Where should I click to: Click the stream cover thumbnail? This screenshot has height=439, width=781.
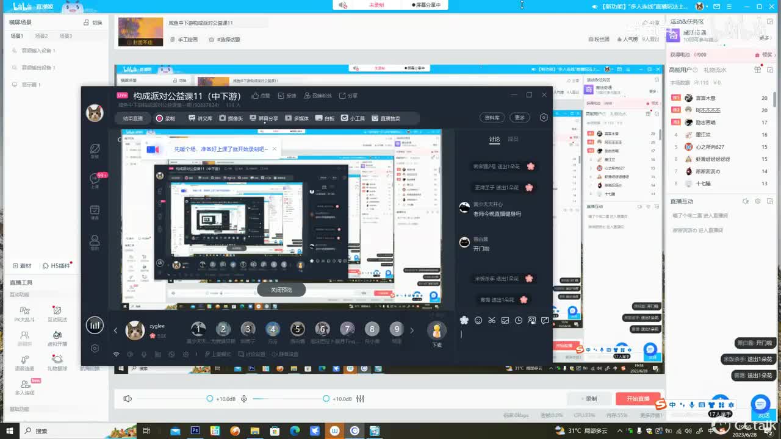tap(140, 31)
